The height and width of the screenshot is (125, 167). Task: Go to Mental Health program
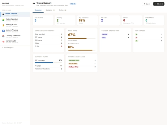pyautogui.click(x=15, y=42)
